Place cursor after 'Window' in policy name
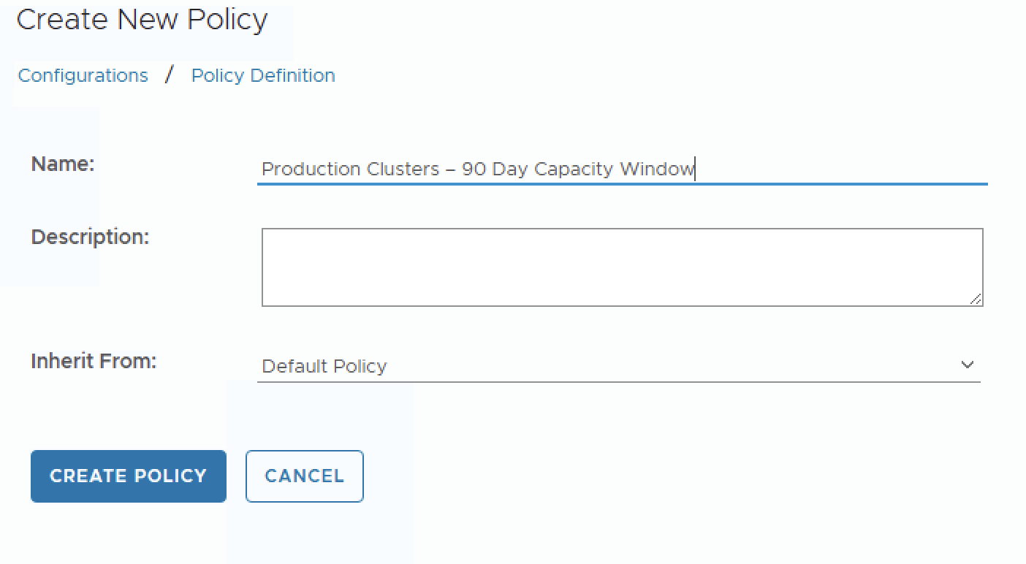This screenshot has width=1026, height=564. click(695, 169)
